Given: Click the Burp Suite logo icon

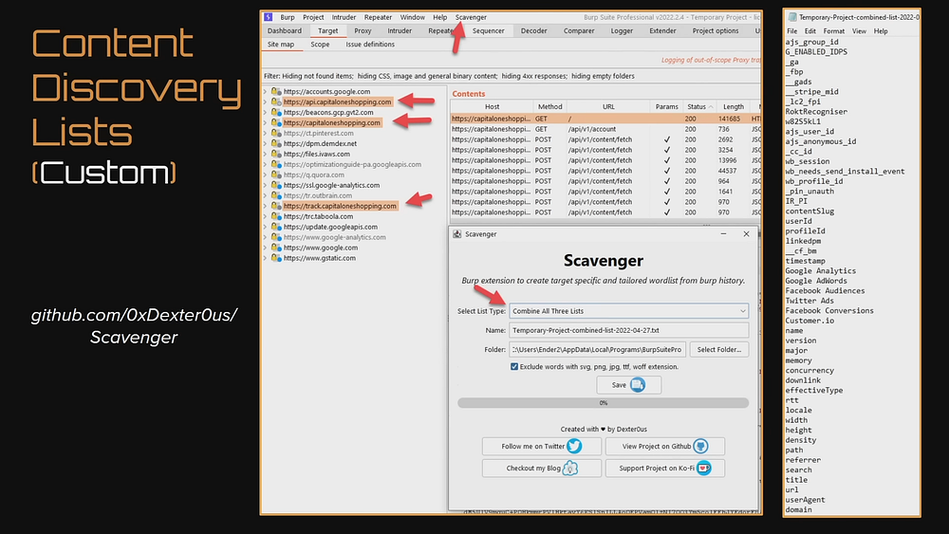Looking at the screenshot, I should 269,17.
